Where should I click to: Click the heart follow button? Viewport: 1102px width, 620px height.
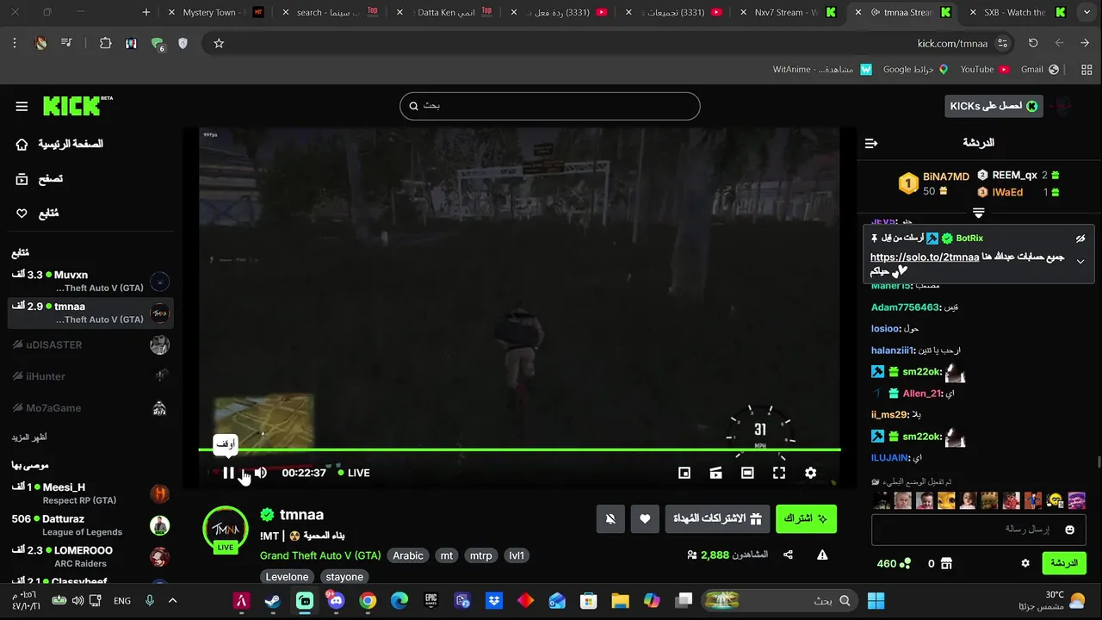pos(645,518)
